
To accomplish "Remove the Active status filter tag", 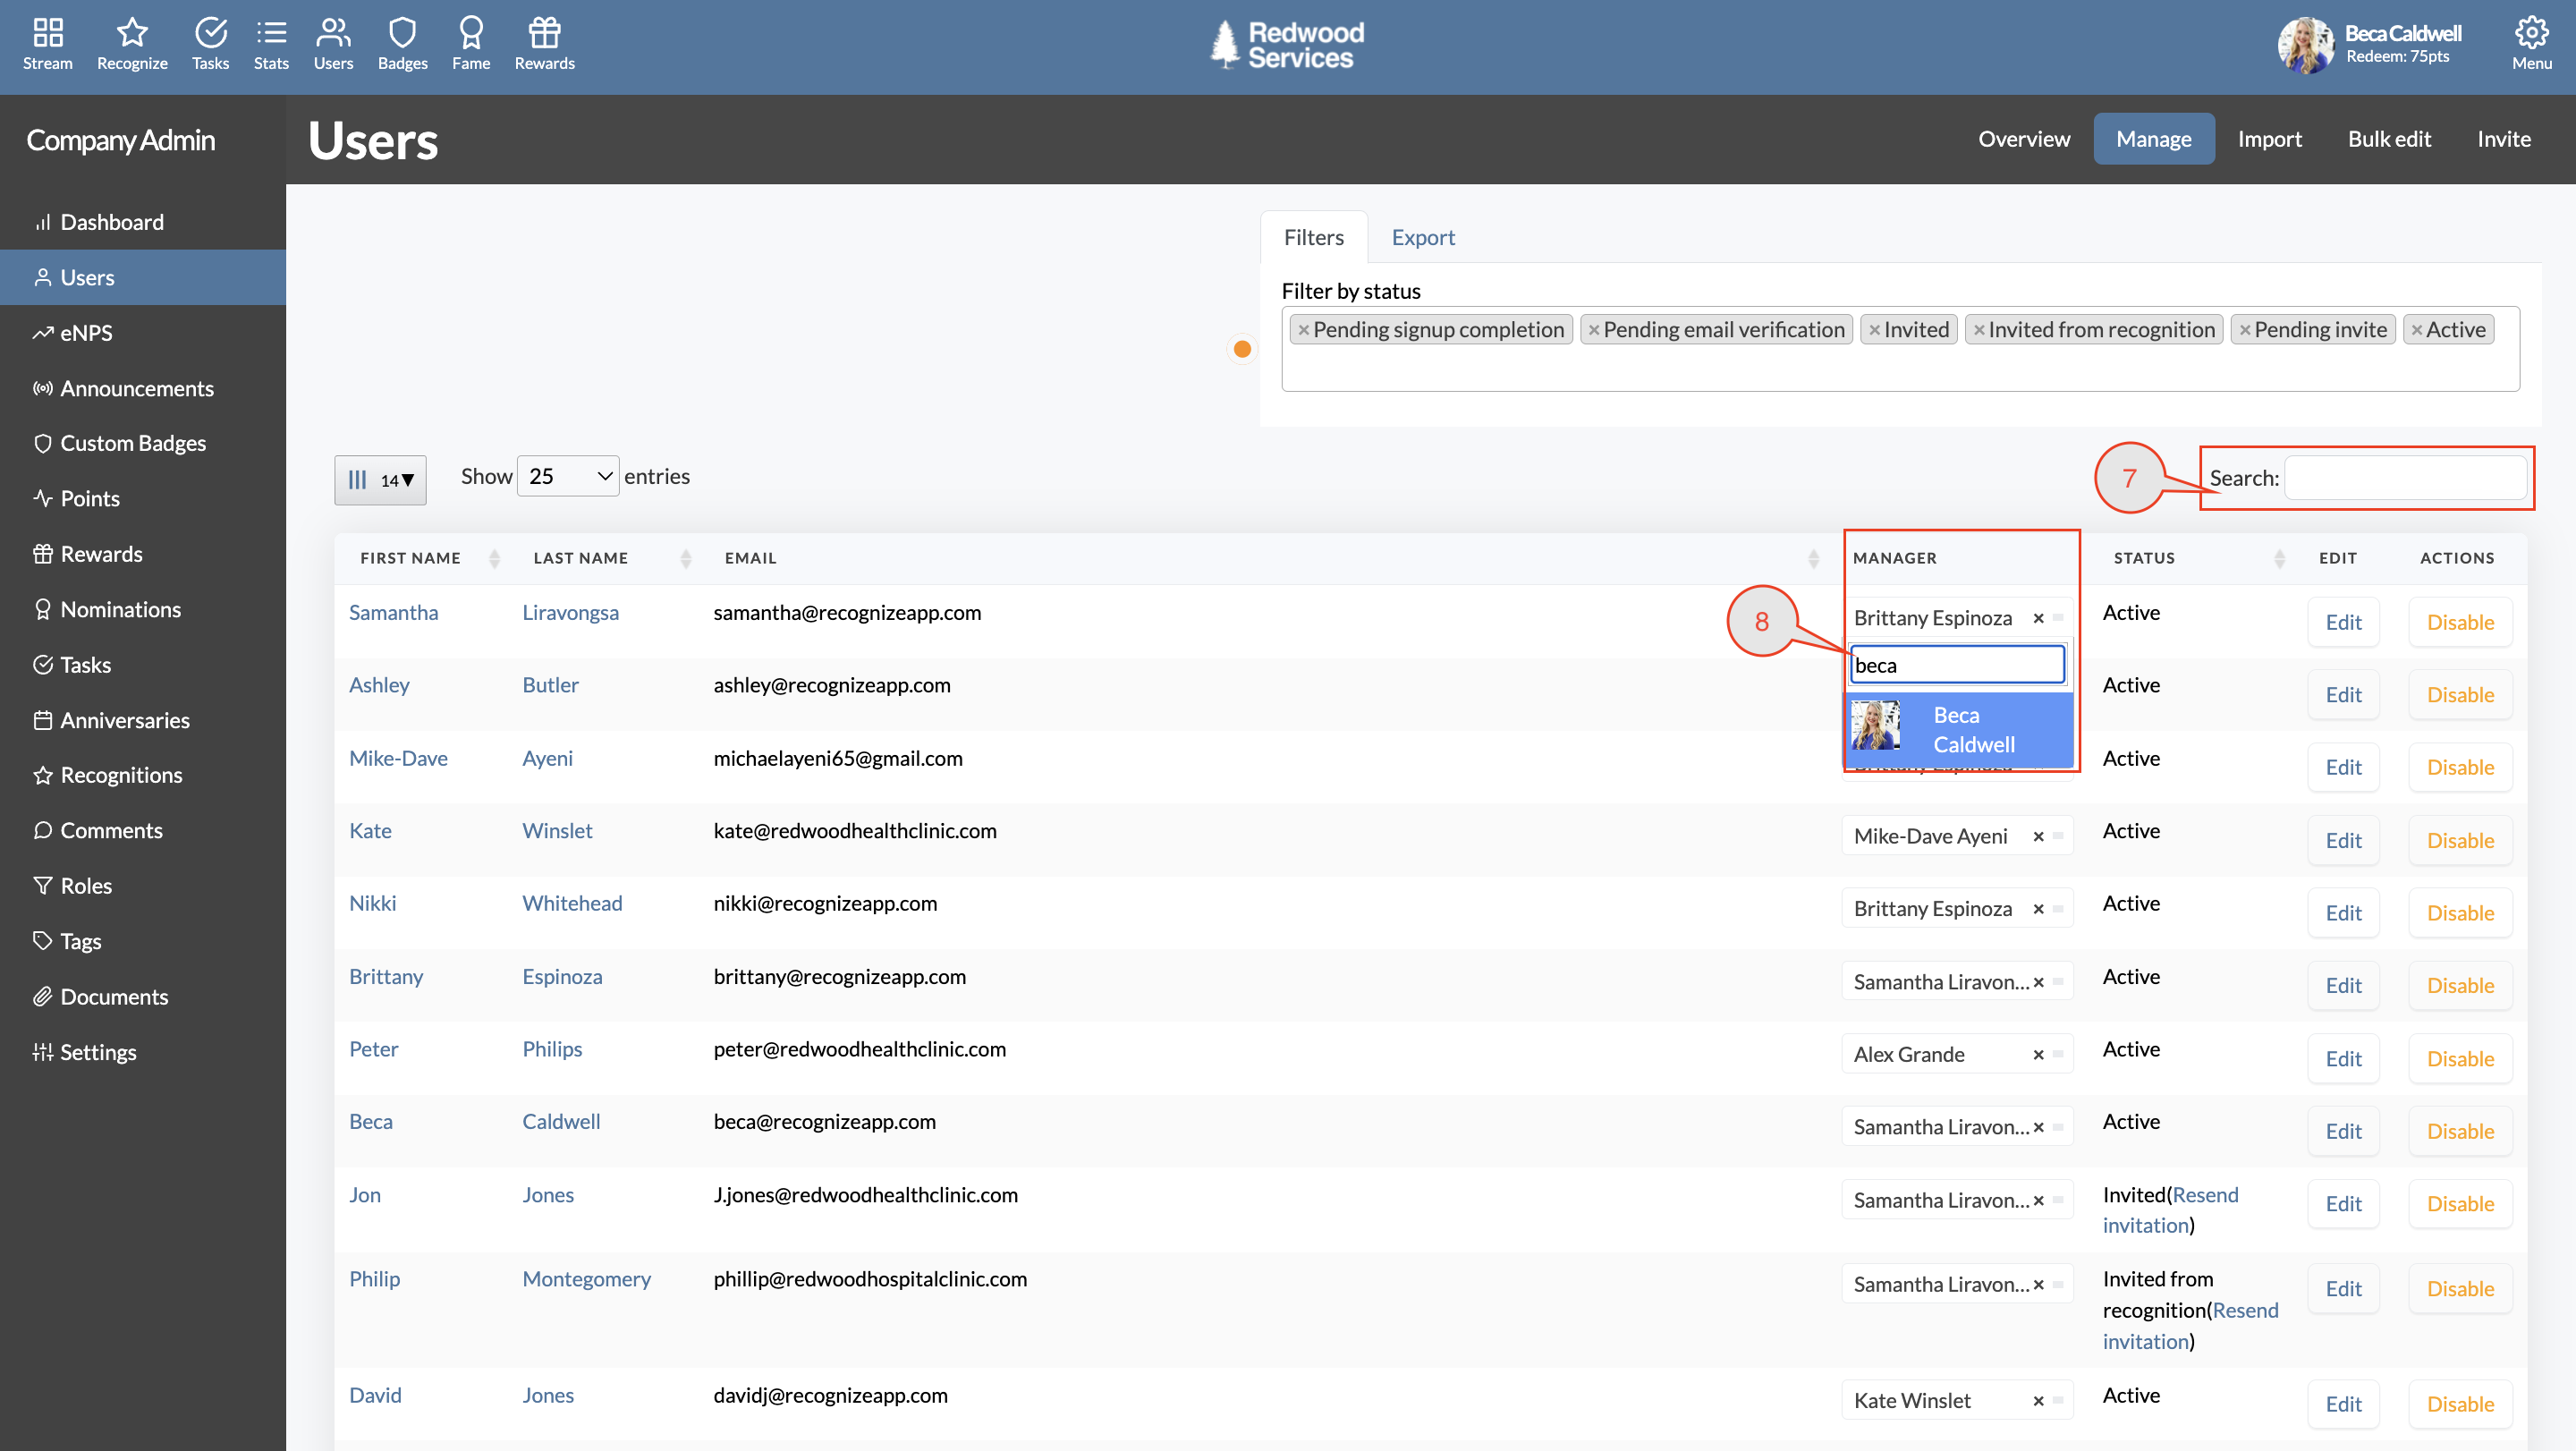I will coord(2417,330).
